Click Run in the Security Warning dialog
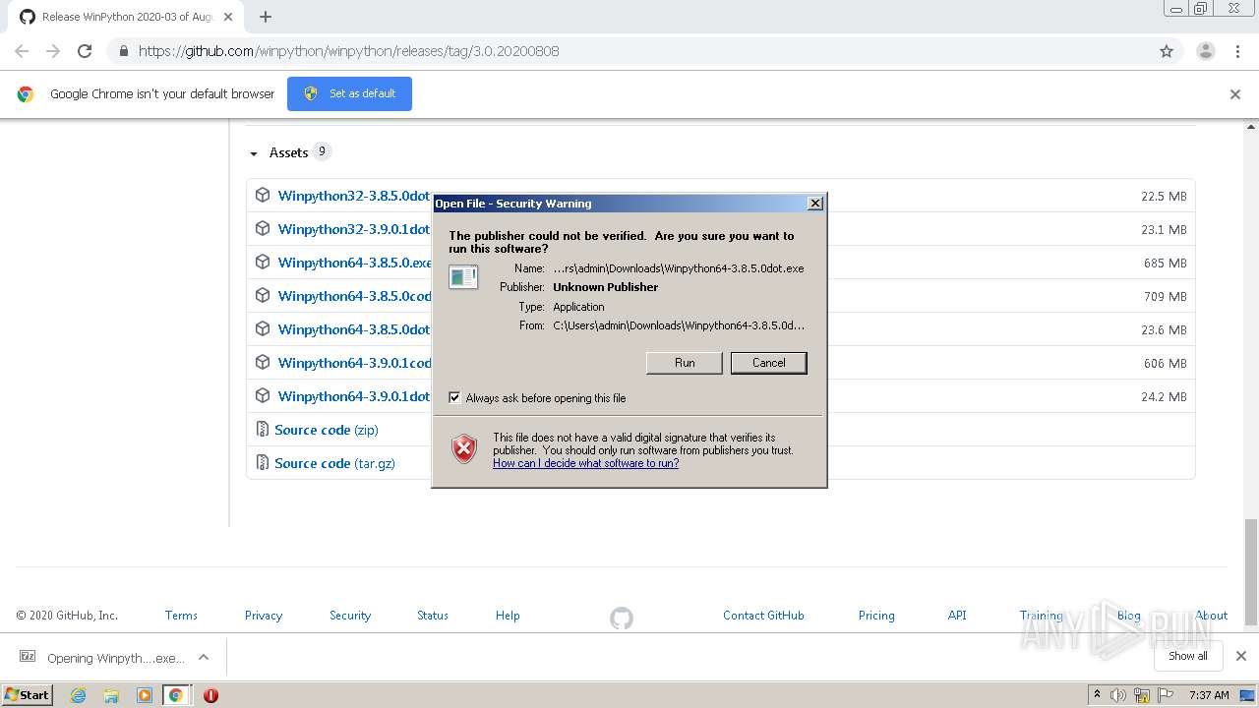Screen dimensions: 1259x708 685,363
